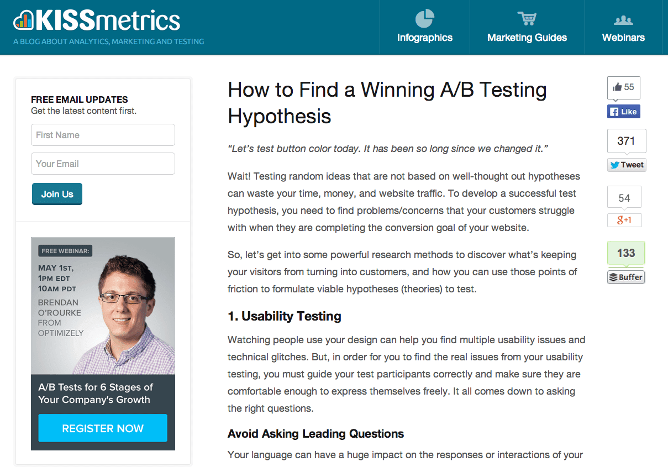Click the 371 tweet count bubble
The height and width of the screenshot is (467, 668).
click(x=627, y=141)
